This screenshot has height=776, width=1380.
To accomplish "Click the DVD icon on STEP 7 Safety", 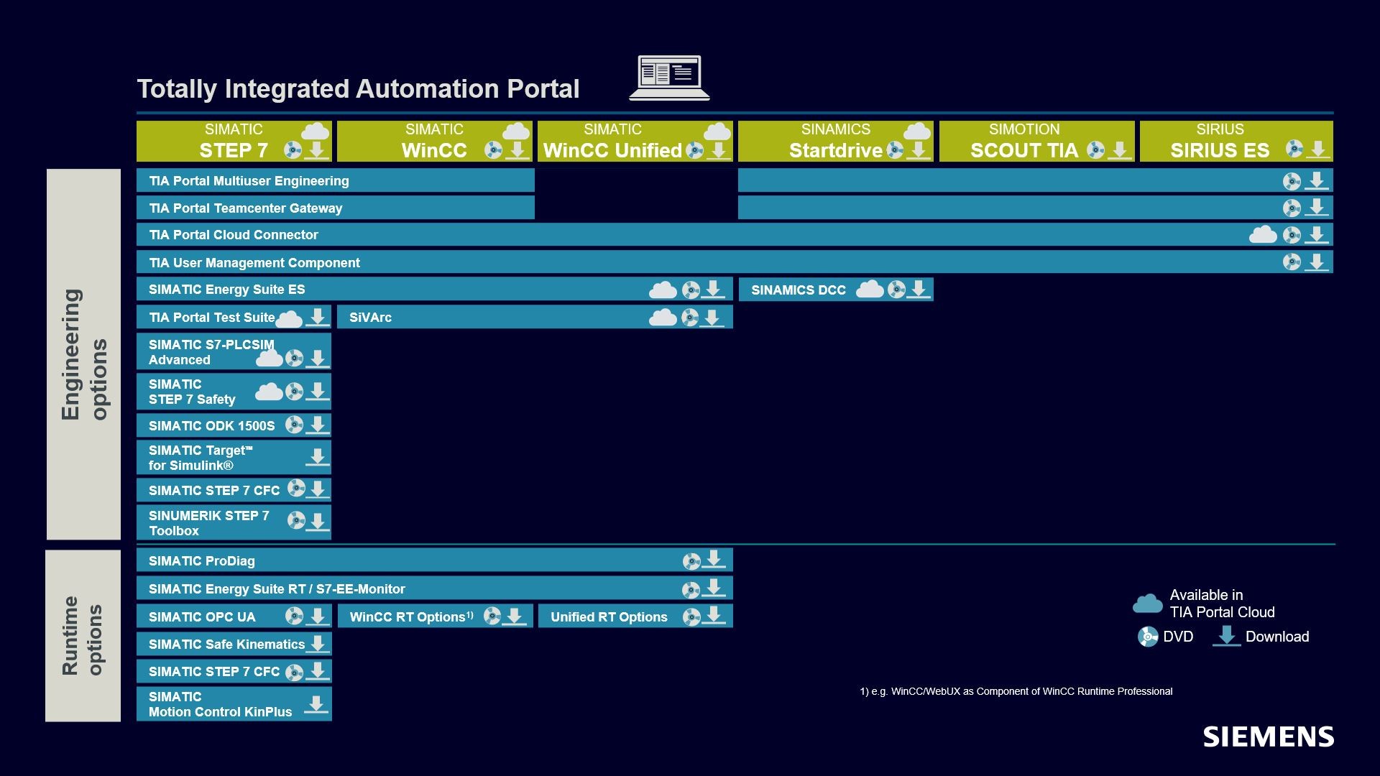I will click(x=294, y=392).
